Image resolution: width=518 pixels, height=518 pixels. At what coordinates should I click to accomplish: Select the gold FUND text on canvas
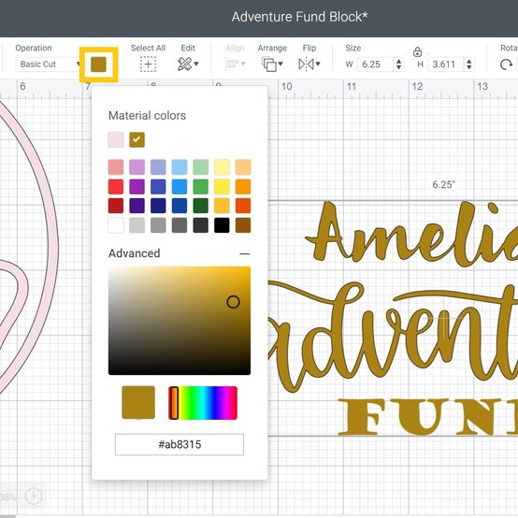[x=428, y=417]
